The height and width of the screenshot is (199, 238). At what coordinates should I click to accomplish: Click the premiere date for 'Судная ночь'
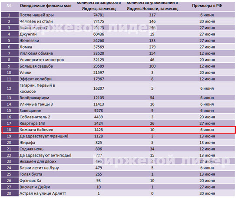point(207,149)
